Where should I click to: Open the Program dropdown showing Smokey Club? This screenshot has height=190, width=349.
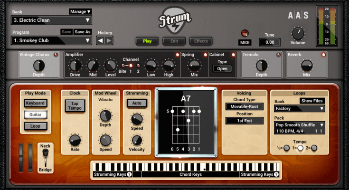click(x=52, y=41)
